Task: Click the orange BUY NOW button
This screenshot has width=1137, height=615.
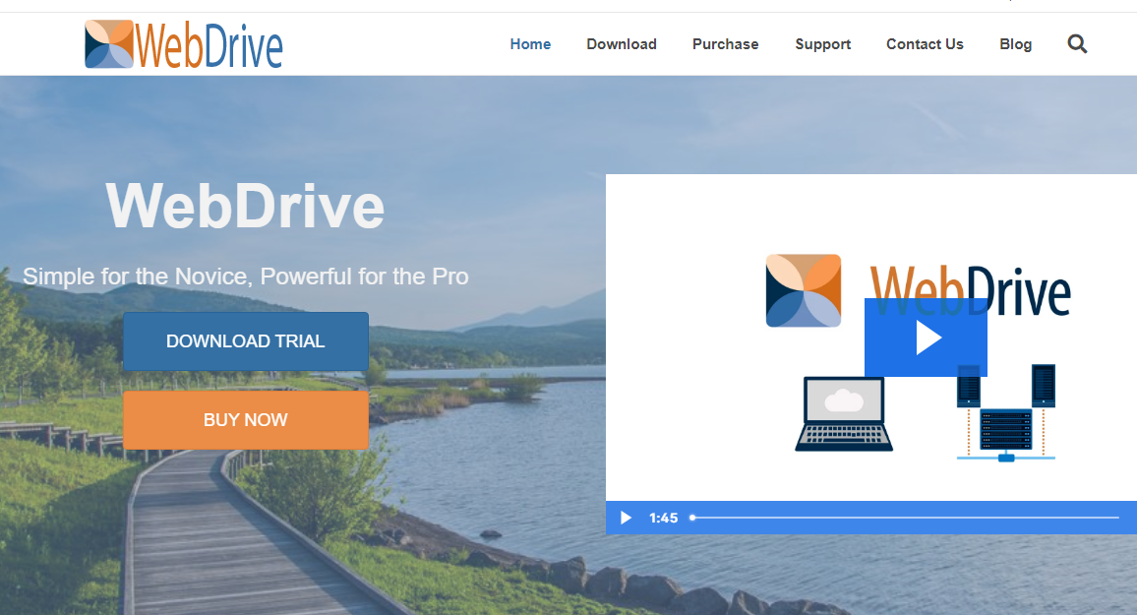Action: (246, 420)
